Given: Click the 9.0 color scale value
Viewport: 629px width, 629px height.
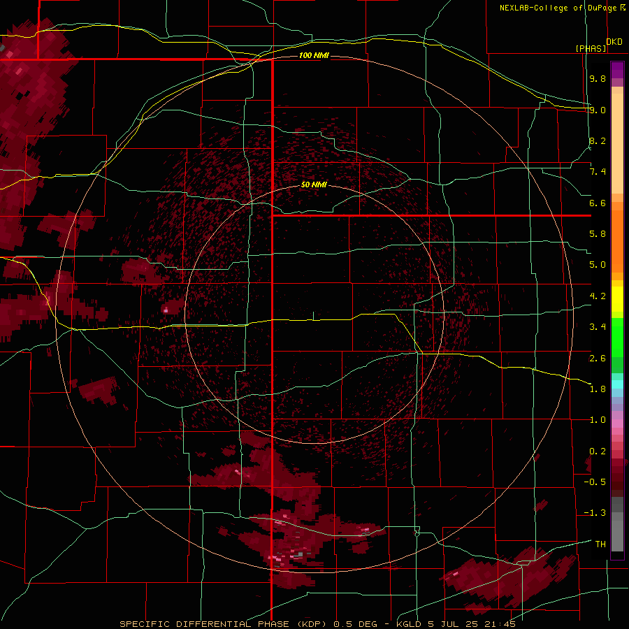Looking at the screenshot, I should (598, 110).
